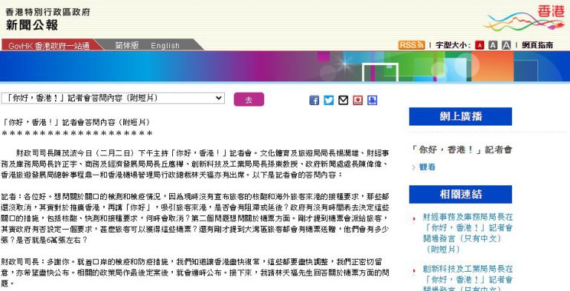Expand the 觀看 webcast link arrow

(413, 167)
